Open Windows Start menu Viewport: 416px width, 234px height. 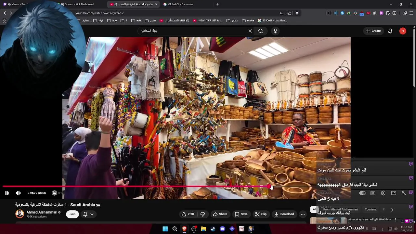point(165,229)
